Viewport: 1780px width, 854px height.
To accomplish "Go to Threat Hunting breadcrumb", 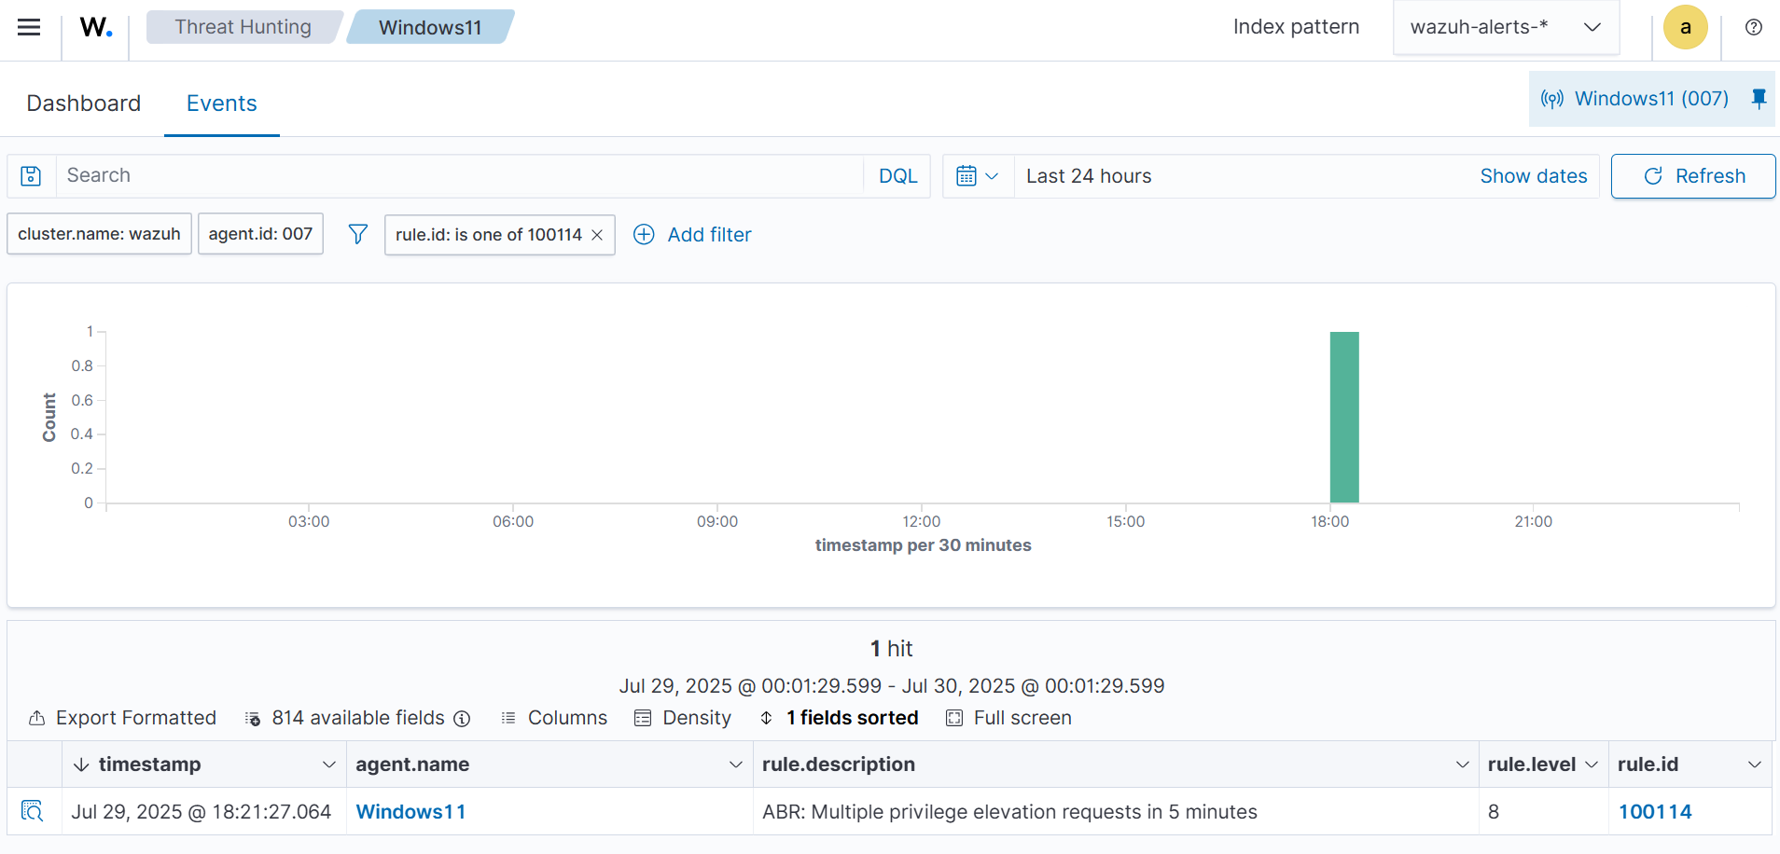I will [x=243, y=27].
